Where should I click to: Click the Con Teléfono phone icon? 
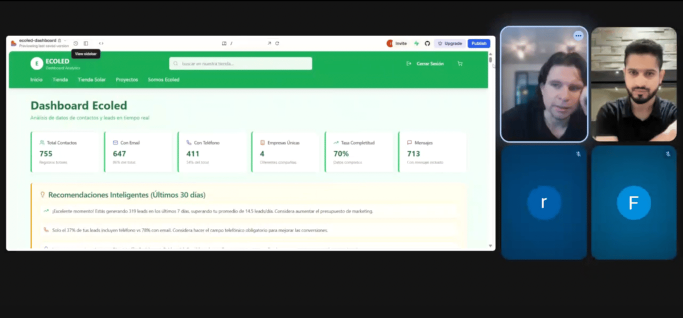pyautogui.click(x=189, y=142)
